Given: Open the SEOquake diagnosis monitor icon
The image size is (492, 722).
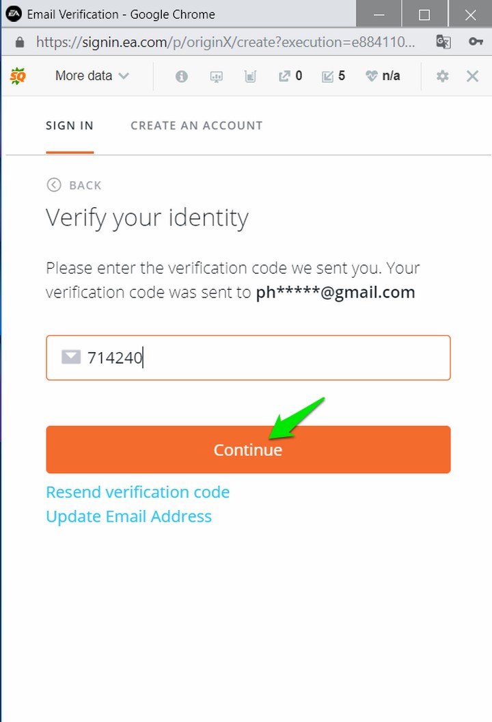Looking at the screenshot, I should pos(216,77).
